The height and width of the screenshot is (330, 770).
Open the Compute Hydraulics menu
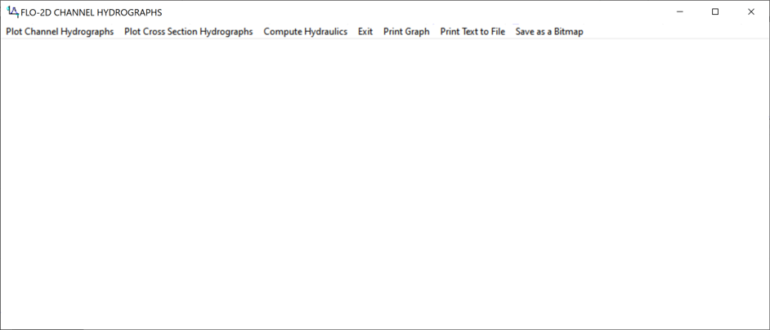[305, 32]
